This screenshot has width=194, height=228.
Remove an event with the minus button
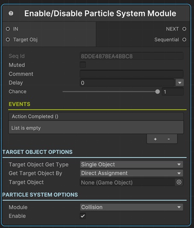point(169,139)
